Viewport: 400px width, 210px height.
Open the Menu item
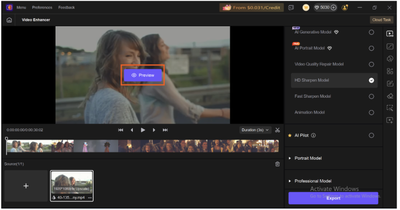pos(21,7)
